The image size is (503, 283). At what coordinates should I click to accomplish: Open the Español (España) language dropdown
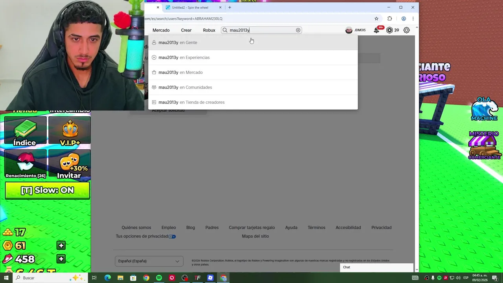(x=149, y=261)
